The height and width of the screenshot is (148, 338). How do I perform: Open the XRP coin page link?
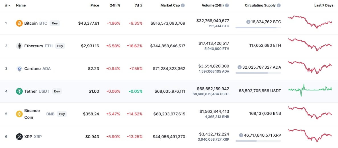[29, 137]
